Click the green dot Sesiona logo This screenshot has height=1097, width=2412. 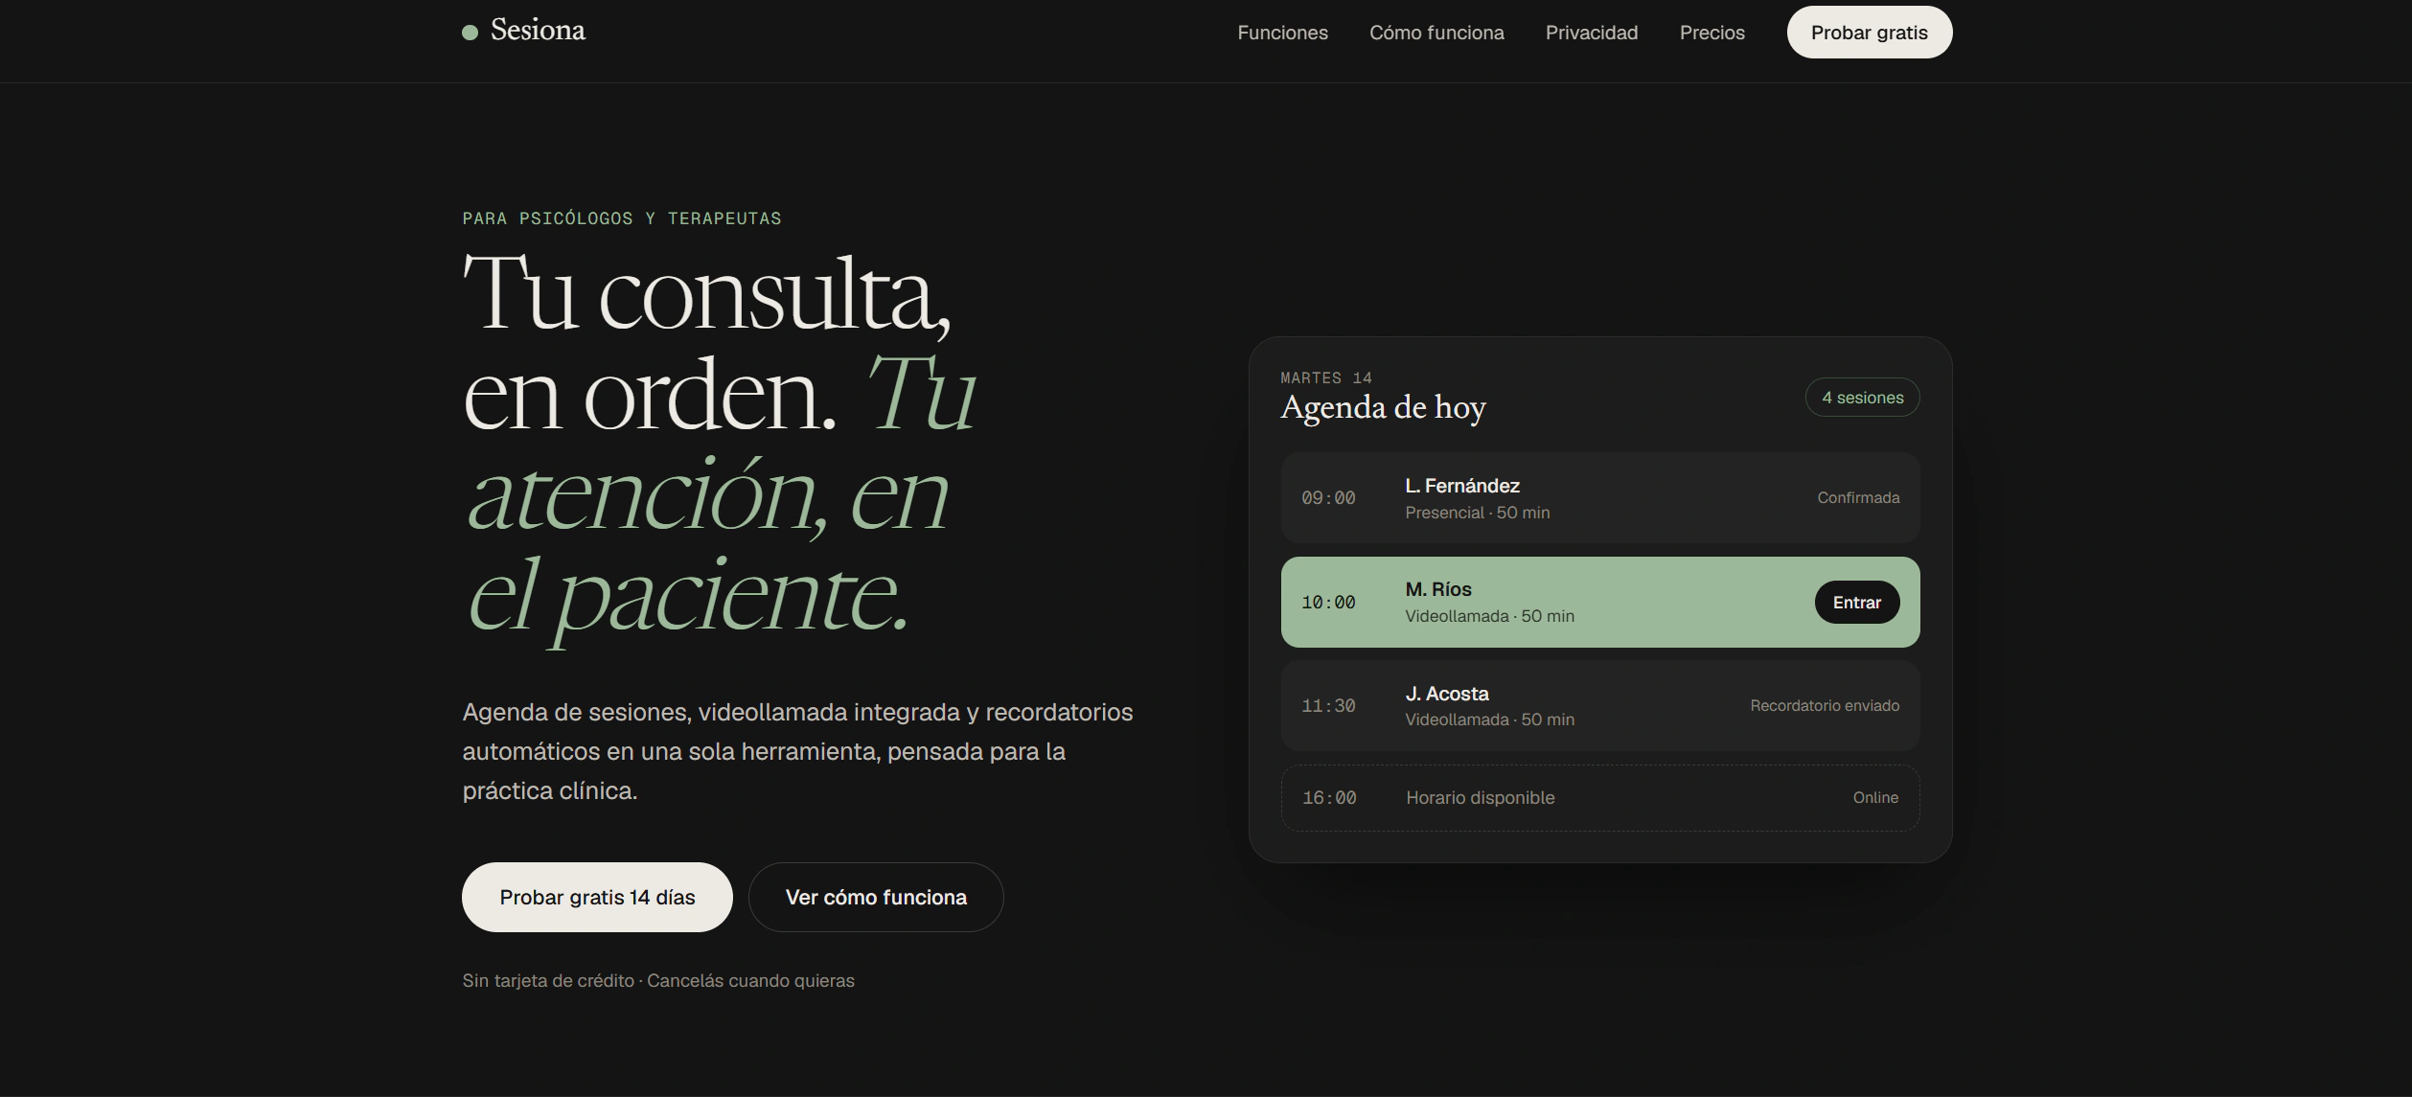pos(470,33)
